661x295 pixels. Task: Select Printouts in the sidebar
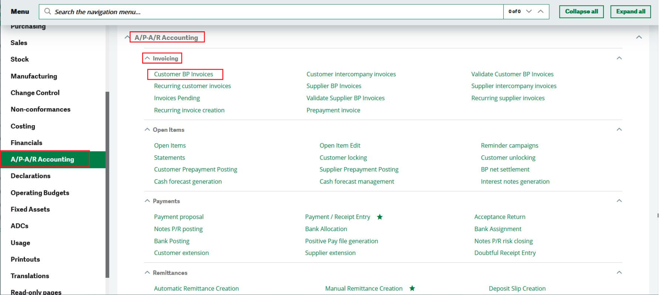25,259
